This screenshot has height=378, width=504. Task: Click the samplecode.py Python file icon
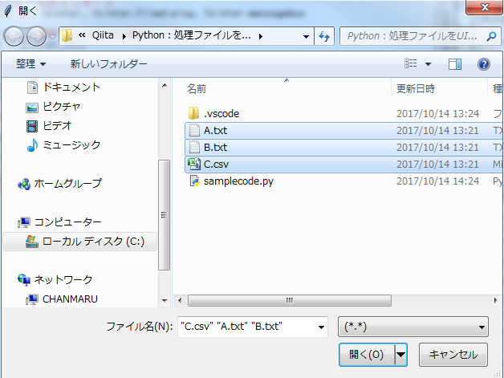194,181
